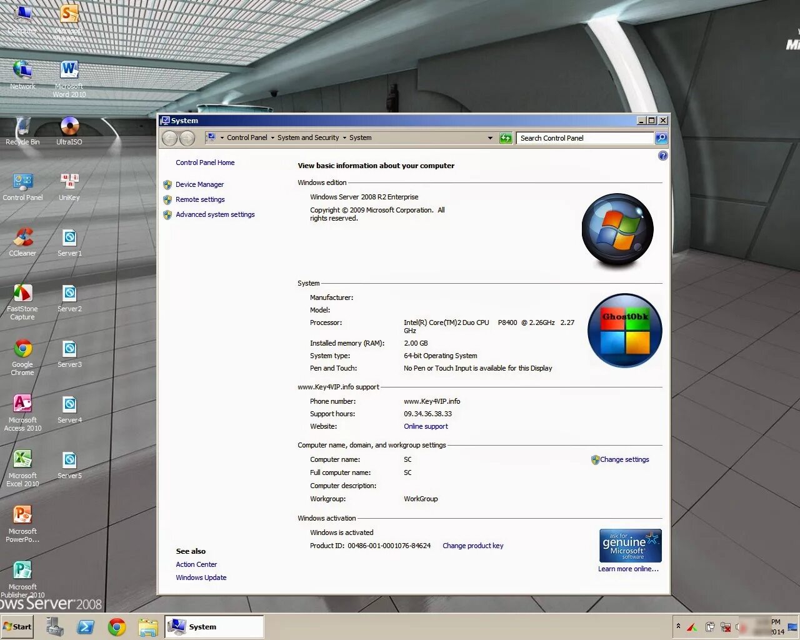The width and height of the screenshot is (800, 640).
Task: Expand System and Security breadcrumb arrow
Action: tap(344, 137)
